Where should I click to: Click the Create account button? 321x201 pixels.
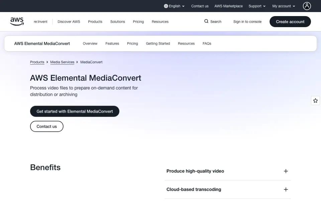pyautogui.click(x=290, y=22)
